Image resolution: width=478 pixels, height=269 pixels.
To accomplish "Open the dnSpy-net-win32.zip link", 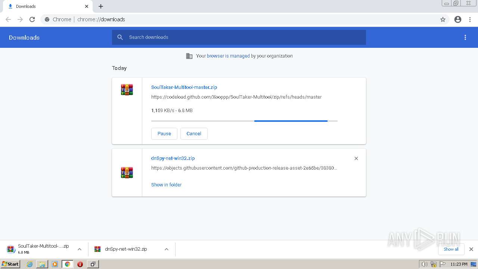I will (x=173, y=158).
